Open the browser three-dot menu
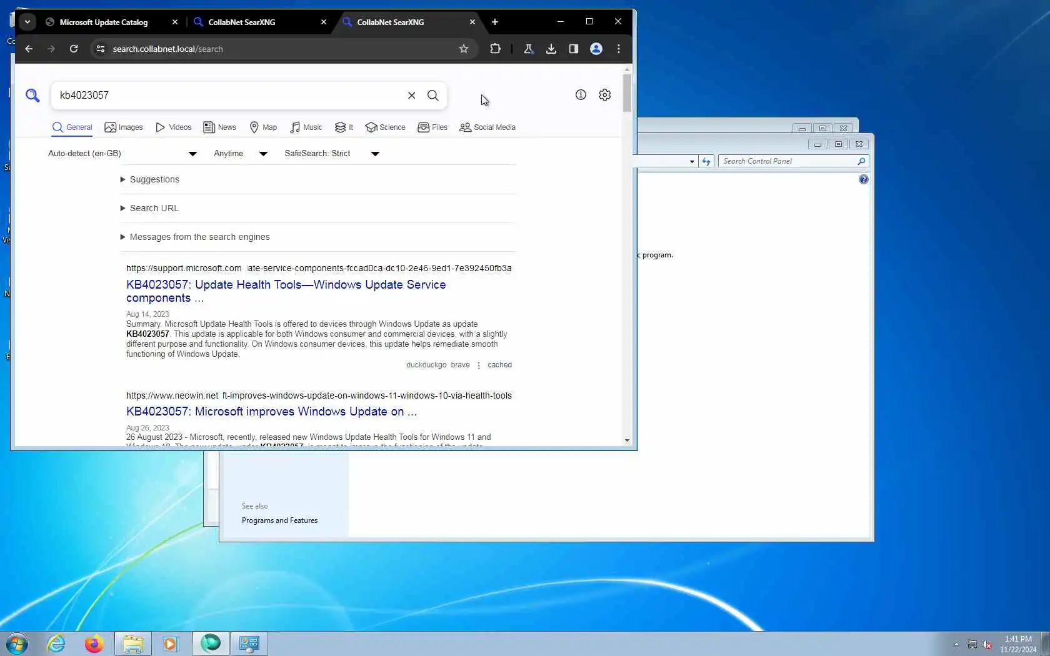 (619, 49)
